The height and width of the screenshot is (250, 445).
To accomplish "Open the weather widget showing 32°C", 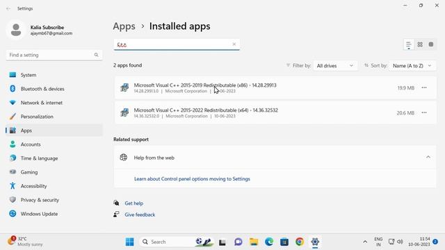I will 25,242.
